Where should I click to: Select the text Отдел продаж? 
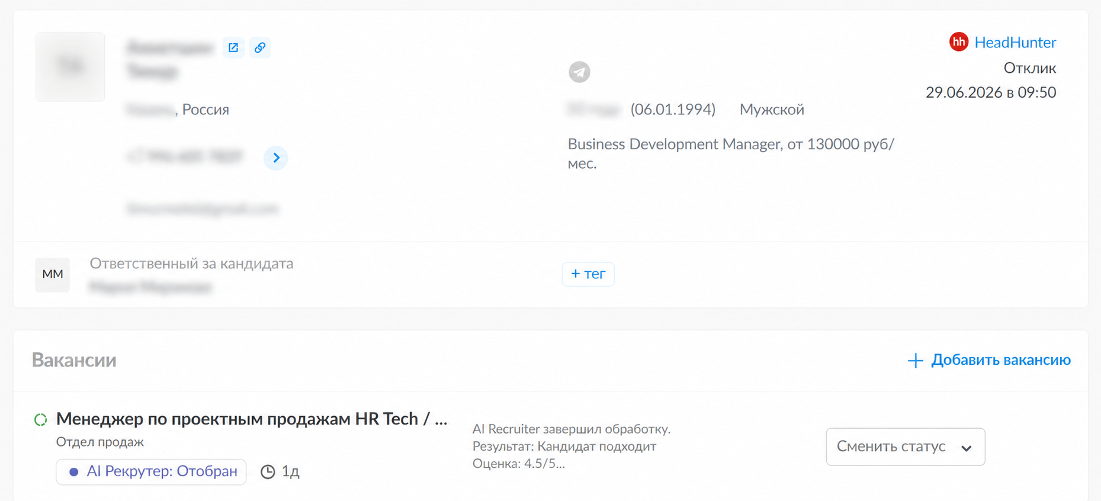[x=100, y=442]
